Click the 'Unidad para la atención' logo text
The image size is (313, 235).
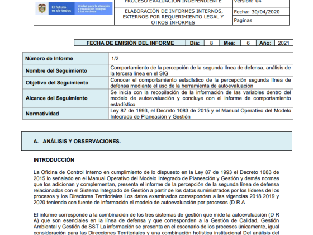[93, 9]
